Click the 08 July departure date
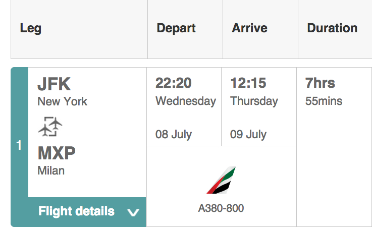The width and height of the screenshot is (372, 232). tap(174, 134)
